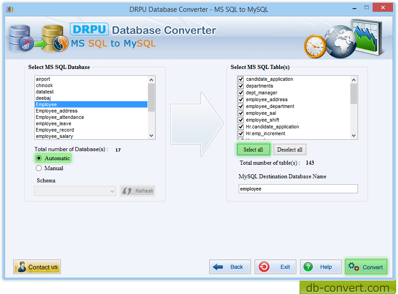Select the deebaj database
The width and height of the screenshot is (398, 294).
point(91,98)
